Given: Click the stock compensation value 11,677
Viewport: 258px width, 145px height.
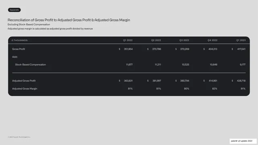Looking at the screenshot, I should pyautogui.click(x=129, y=65).
